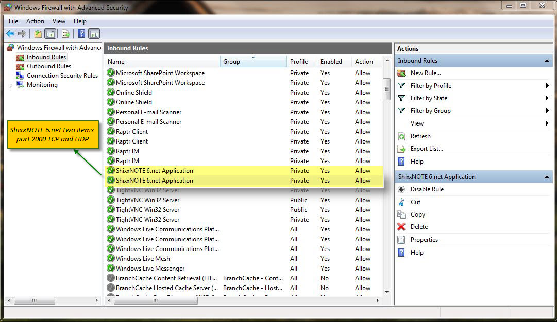Open the Help menu in menu bar
The height and width of the screenshot is (322, 557).
click(x=80, y=21)
